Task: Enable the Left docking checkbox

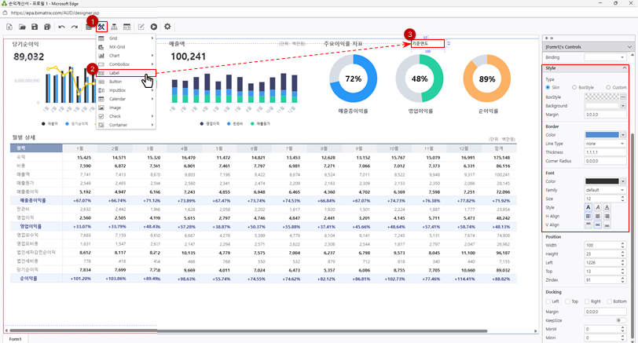Action: (548, 301)
